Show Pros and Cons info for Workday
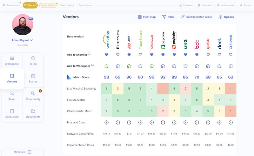 (x=106, y=122)
